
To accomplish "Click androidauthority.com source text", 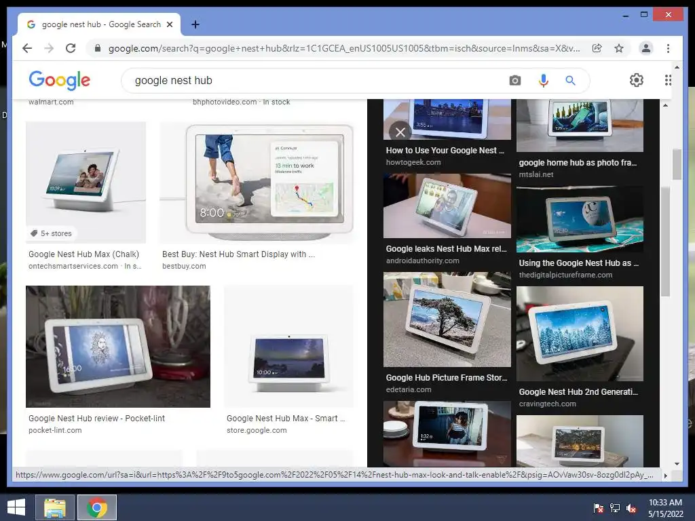I will (x=422, y=260).
